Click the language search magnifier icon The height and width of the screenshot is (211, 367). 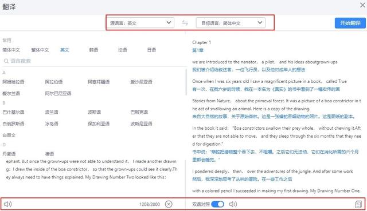[x=6, y=61]
